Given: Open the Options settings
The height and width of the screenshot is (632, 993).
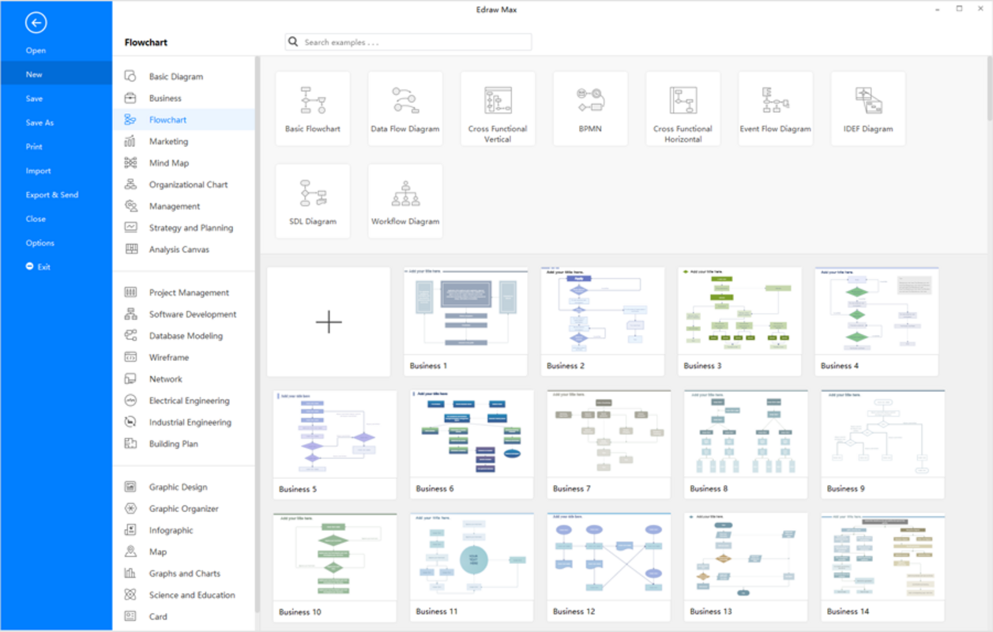Looking at the screenshot, I should (39, 243).
